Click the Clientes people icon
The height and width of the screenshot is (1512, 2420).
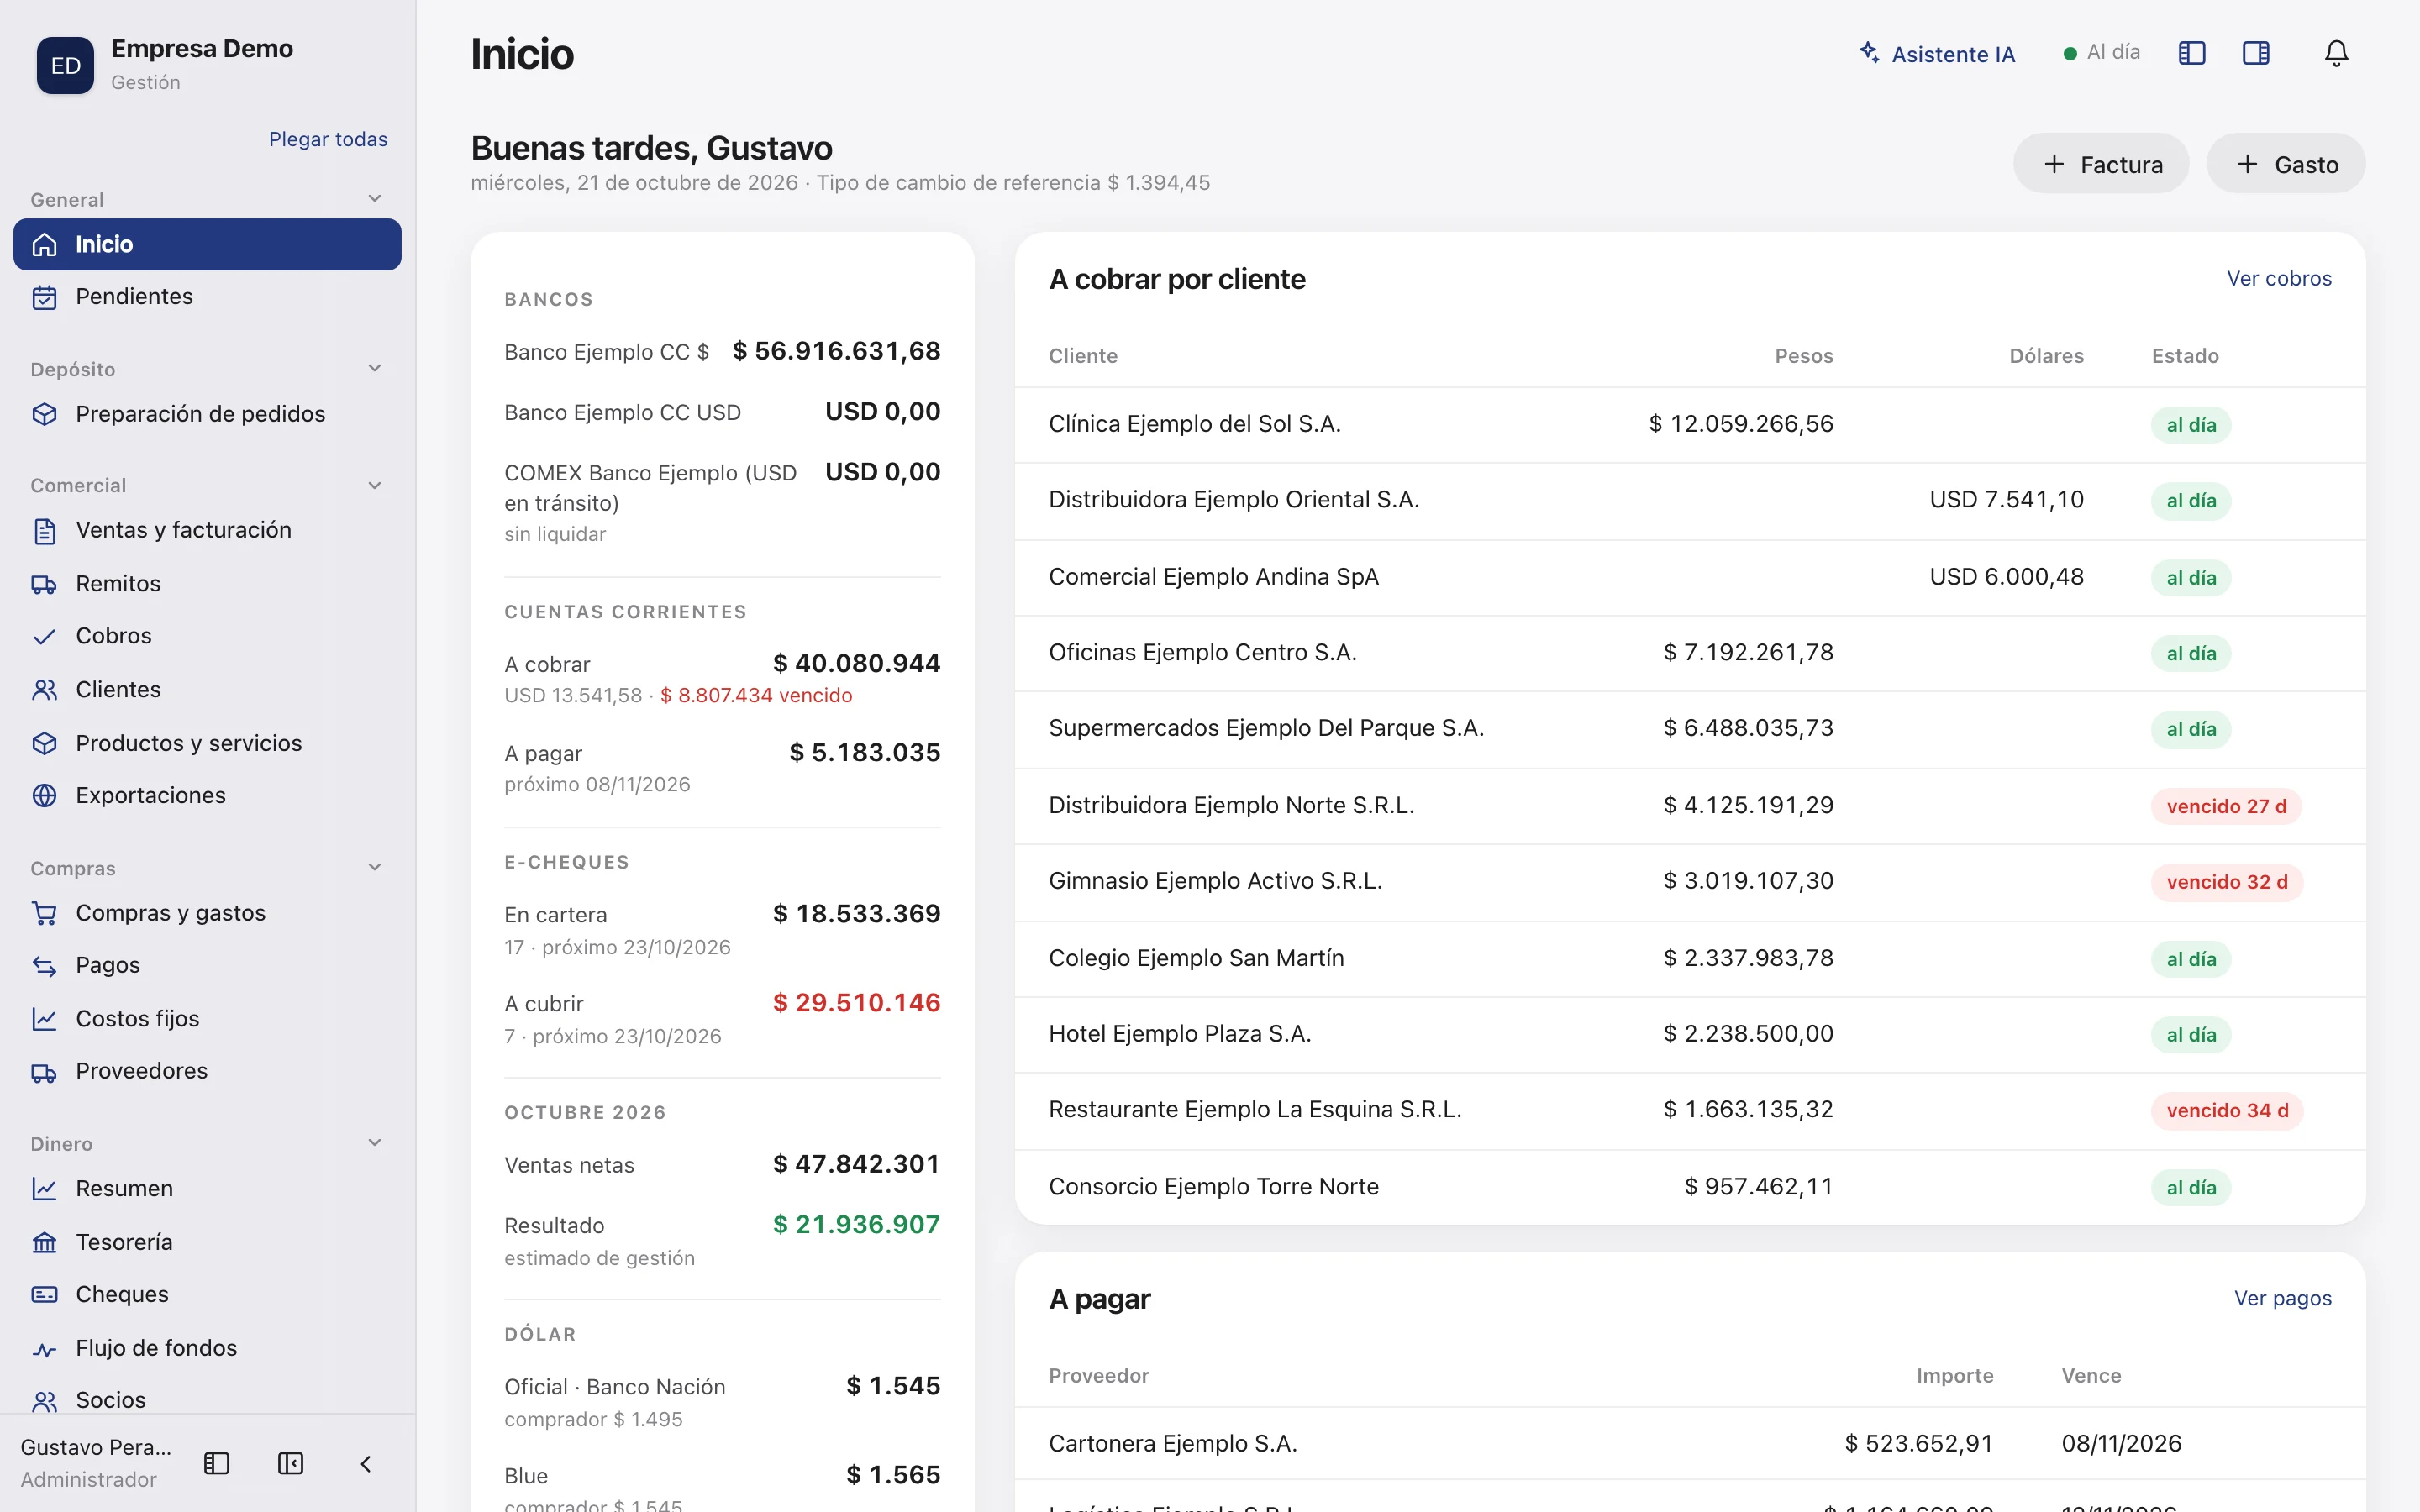44,690
